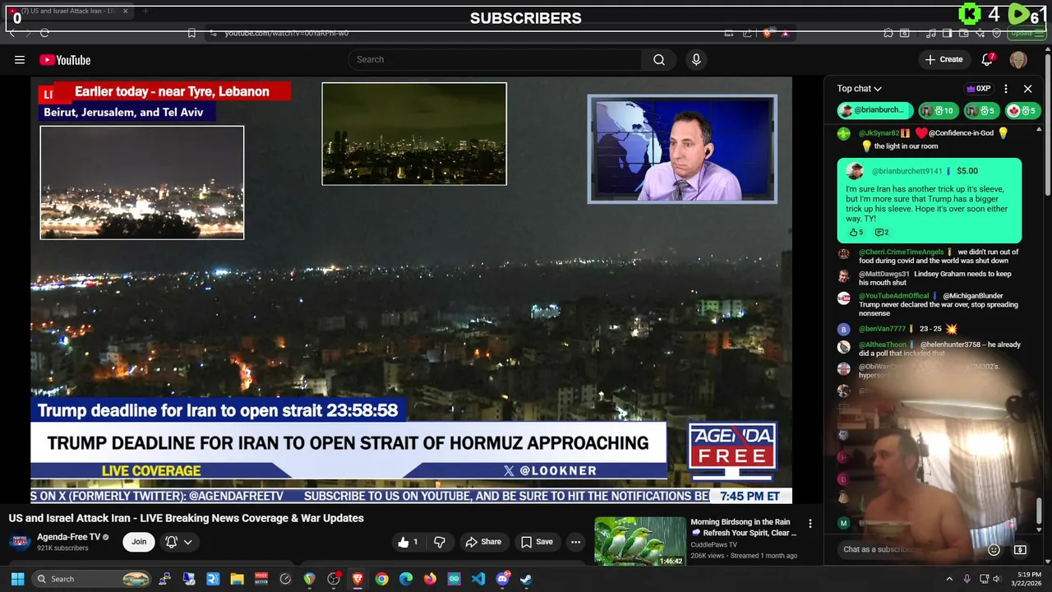1052x592 pixels.
Task: Open replies on the $5.00 super chat
Action: pos(882,233)
